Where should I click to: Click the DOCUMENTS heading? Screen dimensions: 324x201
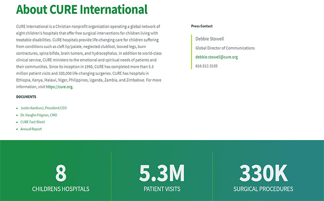26,97
